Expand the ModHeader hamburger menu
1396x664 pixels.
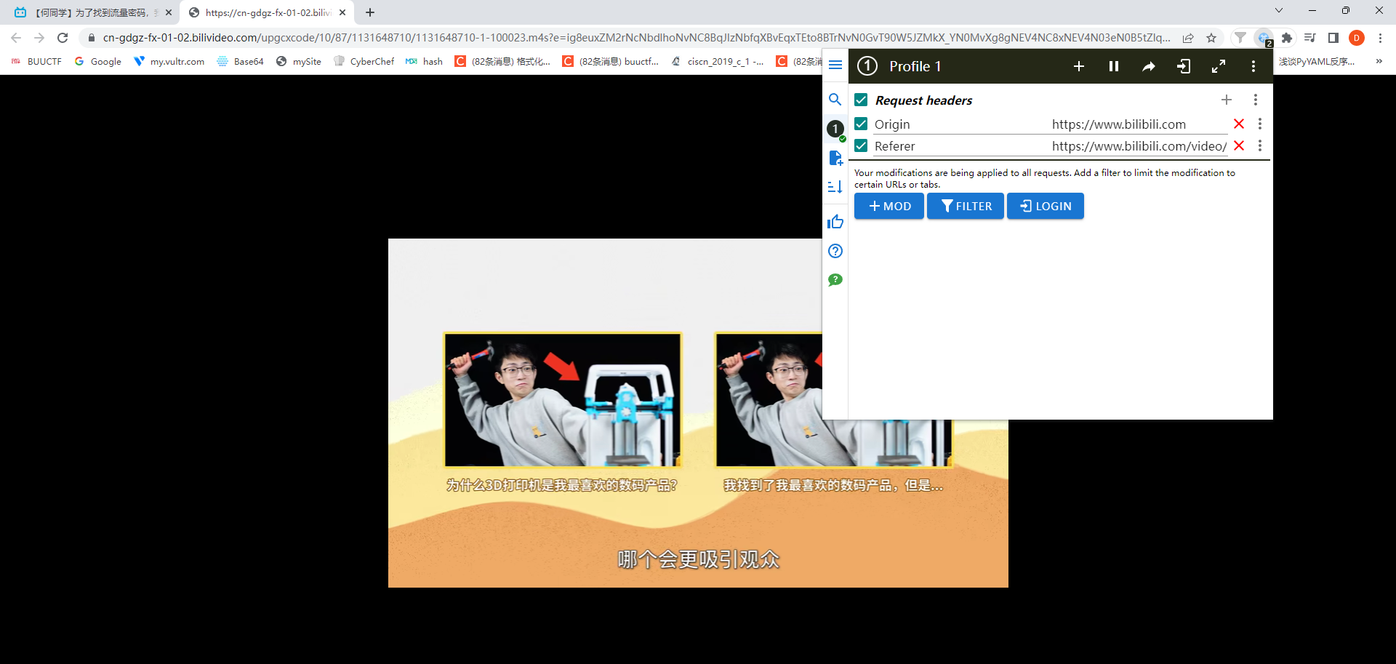click(835, 65)
